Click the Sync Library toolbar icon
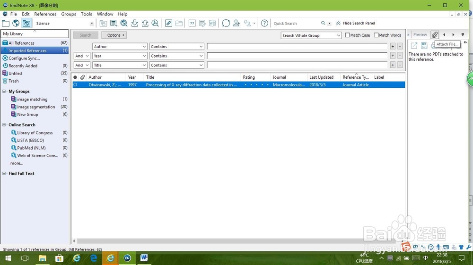This screenshot has width=473, height=265. (x=226, y=23)
